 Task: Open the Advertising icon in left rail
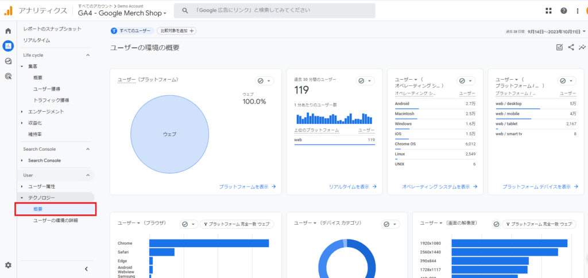8,76
